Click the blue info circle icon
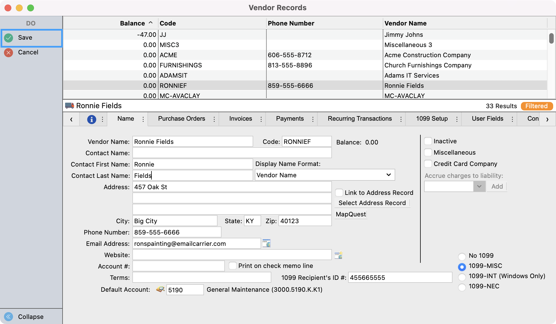Viewport: 556px width, 324px height. [91, 119]
